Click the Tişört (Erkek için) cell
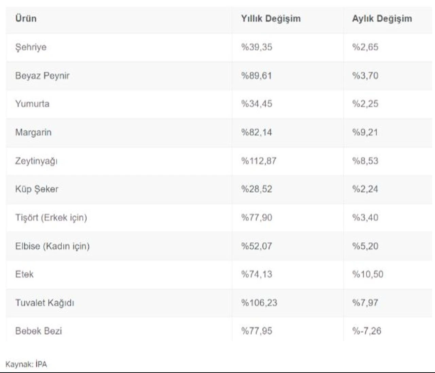The height and width of the screenshot is (373, 435). pyautogui.click(x=51, y=217)
